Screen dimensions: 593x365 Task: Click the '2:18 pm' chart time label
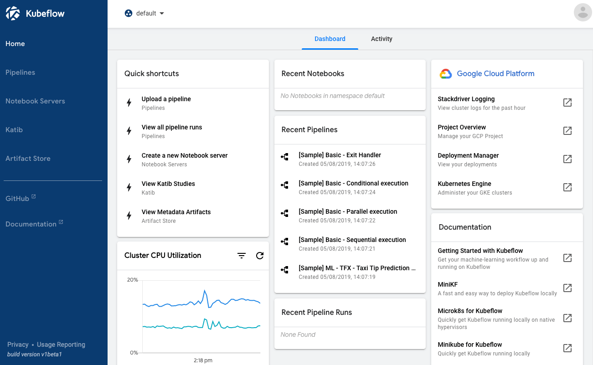(203, 360)
